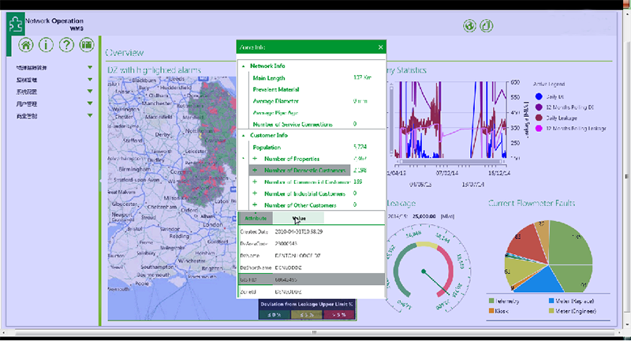This screenshot has width=631, height=341.
Task: Open the book/manual icon
Action: tap(87, 44)
